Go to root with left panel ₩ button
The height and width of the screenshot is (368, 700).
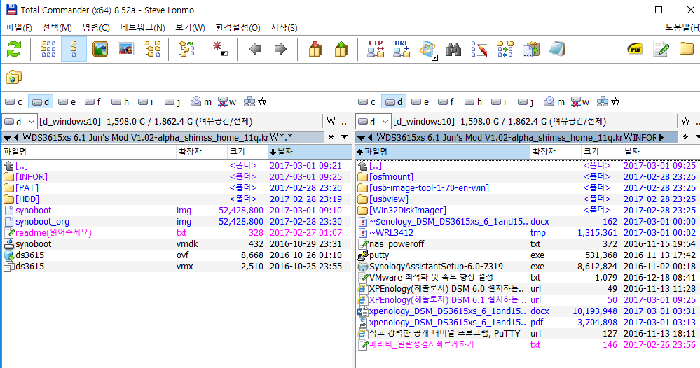click(x=331, y=121)
